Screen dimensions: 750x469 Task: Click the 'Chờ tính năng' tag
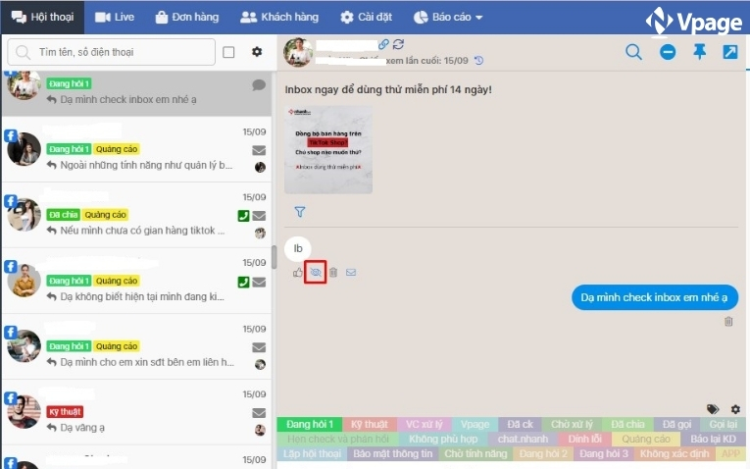475,453
